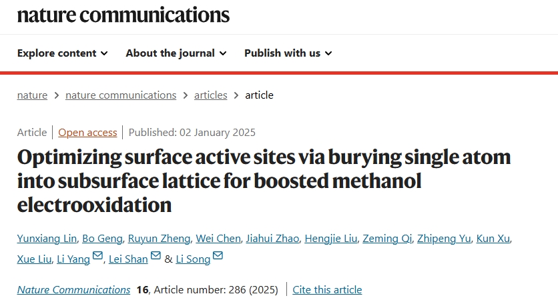The height and width of the screenshot is (302, 558).
Task: Click the nature communications logo
Action: pos(123,15)
